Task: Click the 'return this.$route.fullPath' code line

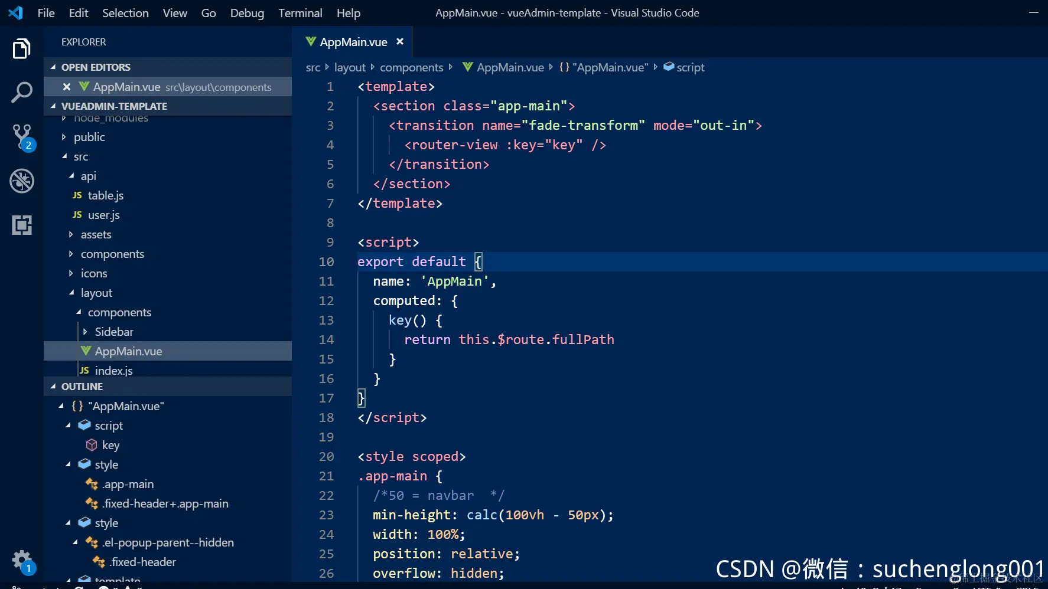Action: pyautogui.click(x=509, y=339)
